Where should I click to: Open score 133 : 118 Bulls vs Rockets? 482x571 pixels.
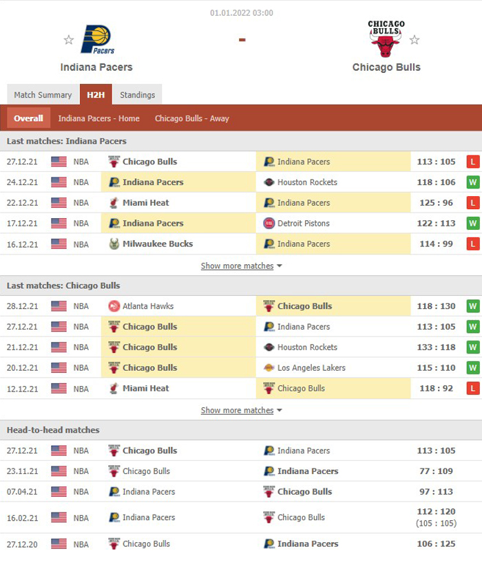coord(437,347)
